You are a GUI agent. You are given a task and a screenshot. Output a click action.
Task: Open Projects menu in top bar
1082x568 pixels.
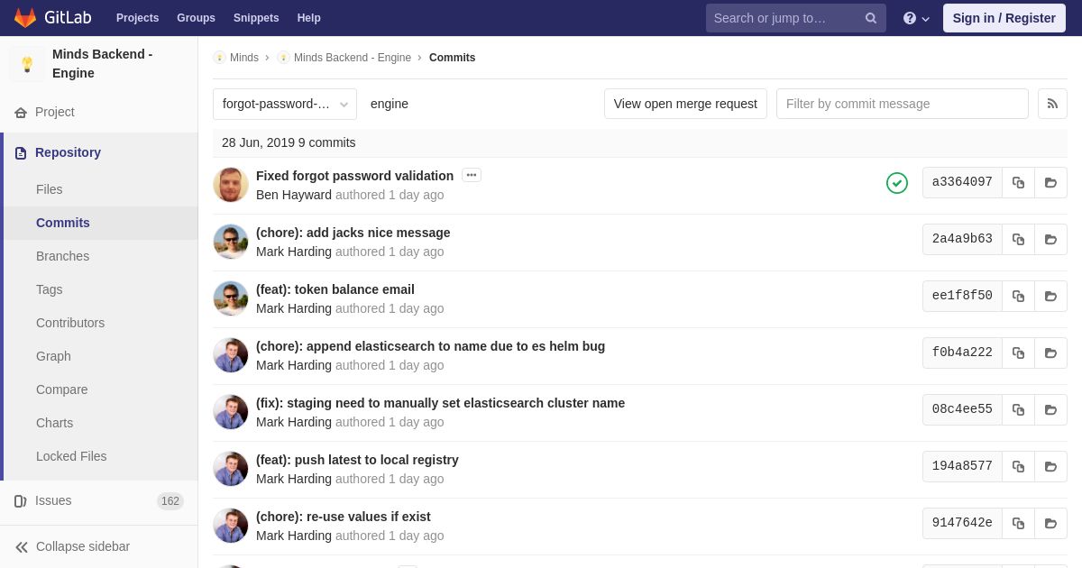[137, 18]
